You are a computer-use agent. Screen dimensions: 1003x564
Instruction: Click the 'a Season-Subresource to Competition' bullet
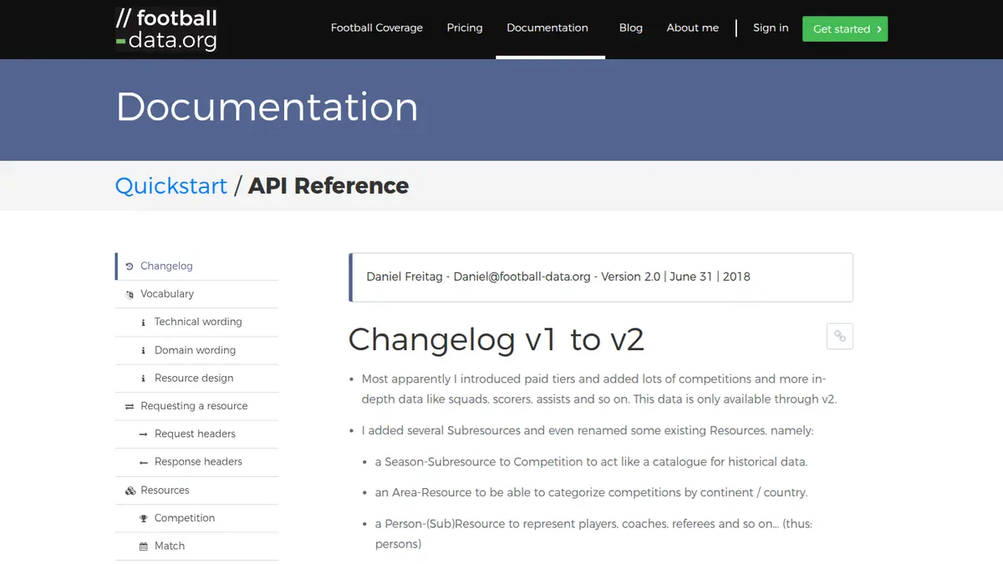(591, 462)
